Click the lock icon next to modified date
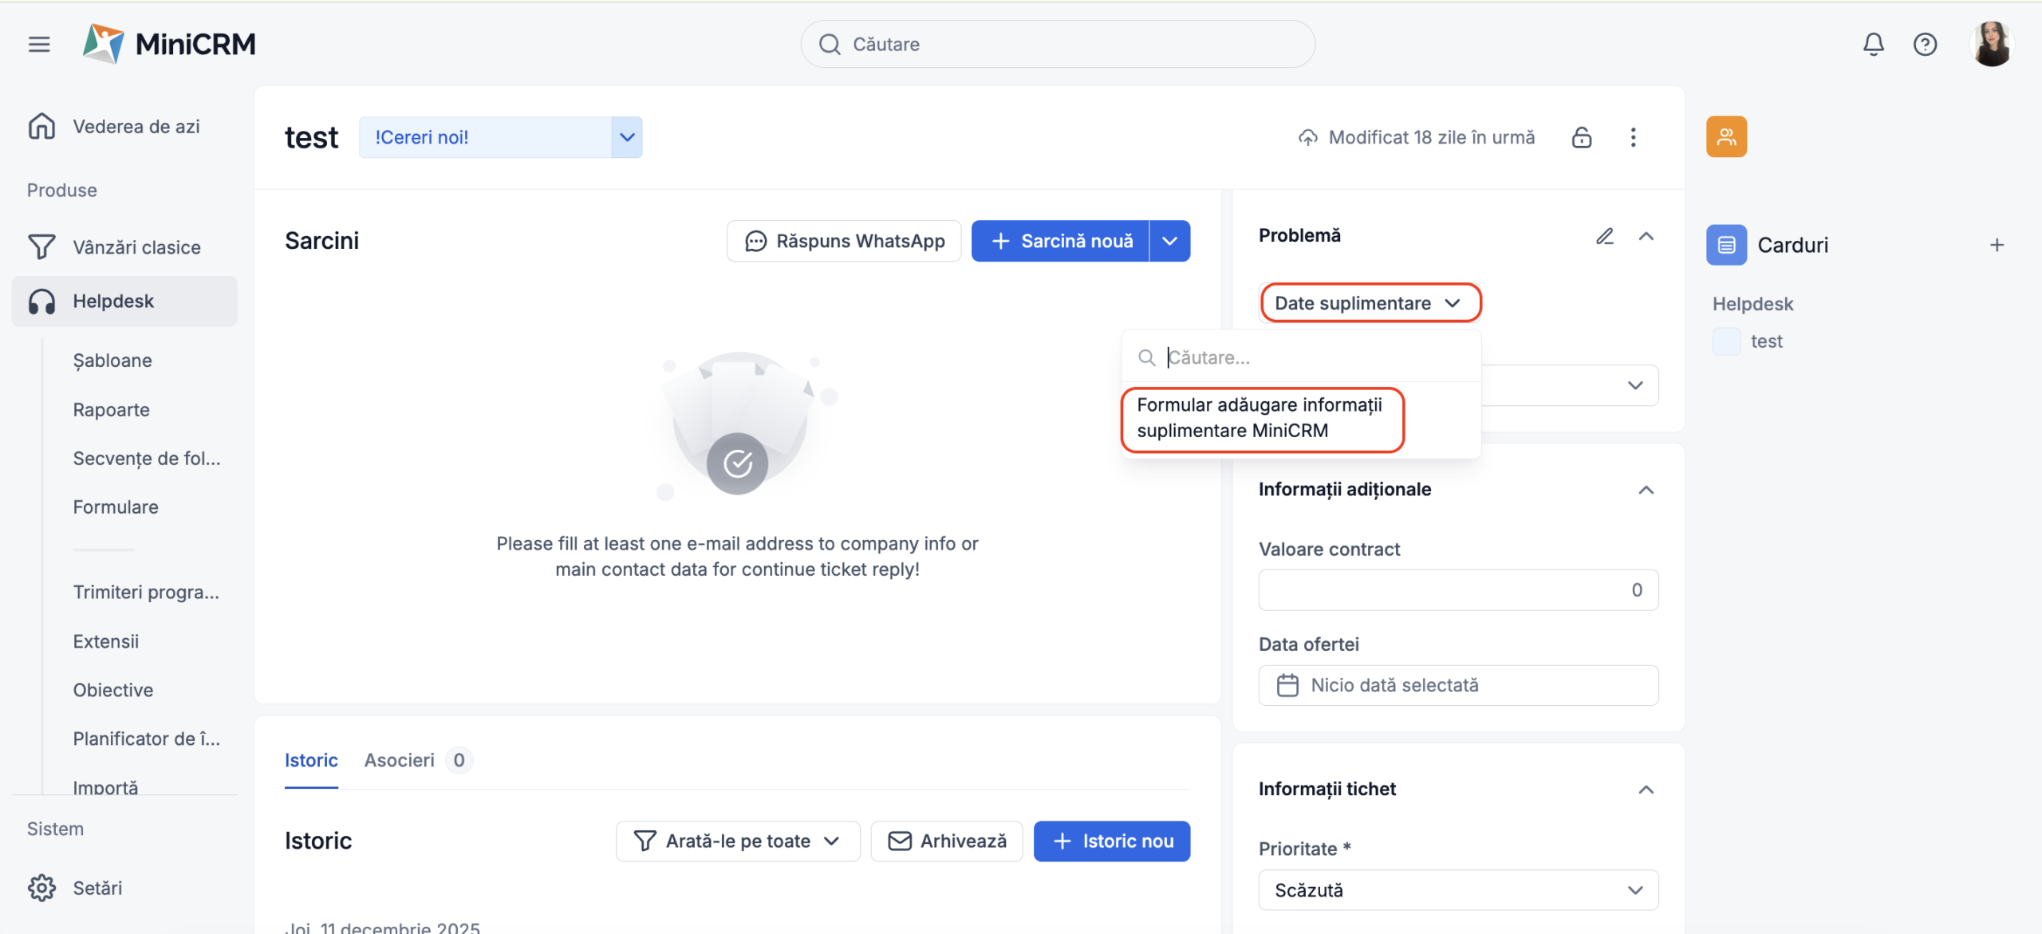The image size is (2042, 934). pyautogui.click(x=1581, y=137)
